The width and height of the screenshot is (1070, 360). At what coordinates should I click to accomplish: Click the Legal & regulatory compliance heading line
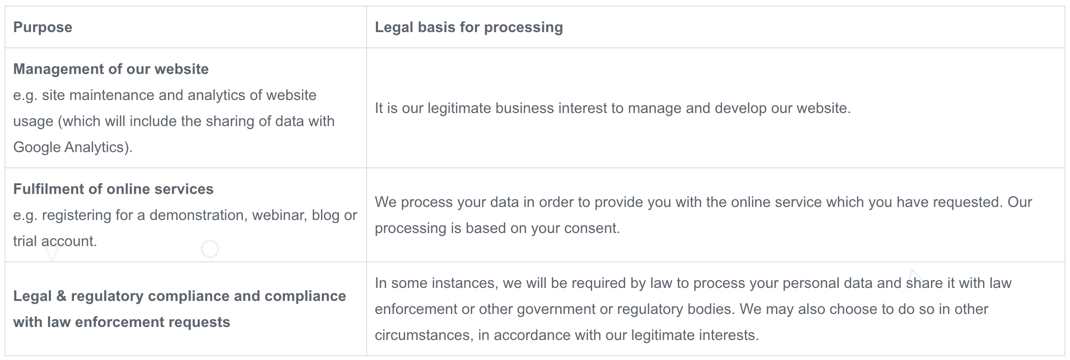(180, 296)
